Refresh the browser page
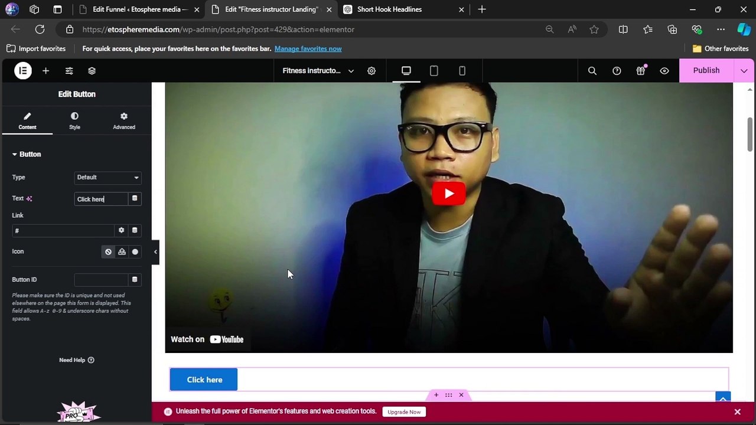756x425 pixels. click(x=40, y=30)
